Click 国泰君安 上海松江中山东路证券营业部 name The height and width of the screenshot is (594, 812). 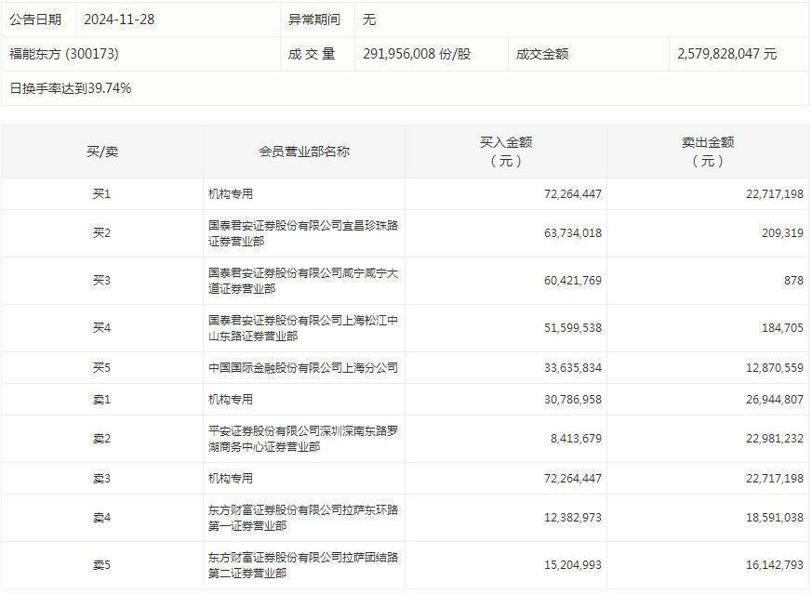pos(303,328)
